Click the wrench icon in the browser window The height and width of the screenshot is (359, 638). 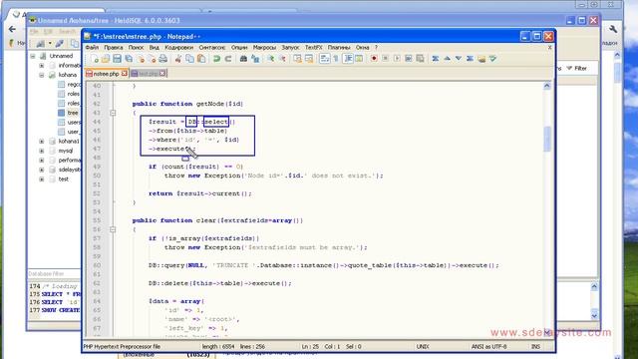pyautogui.click(x=613, y=29)
